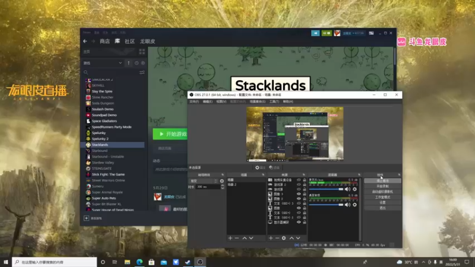The height and width of the screenshot is (267, 475).
Task: Open OBS 文件(F) menu
Action: click(x=194, y=101)
